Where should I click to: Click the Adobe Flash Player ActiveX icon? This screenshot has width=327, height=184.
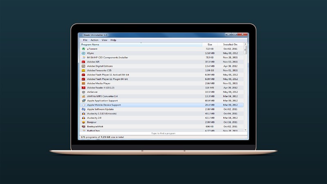pyautogui.click(x=83, y=75)
